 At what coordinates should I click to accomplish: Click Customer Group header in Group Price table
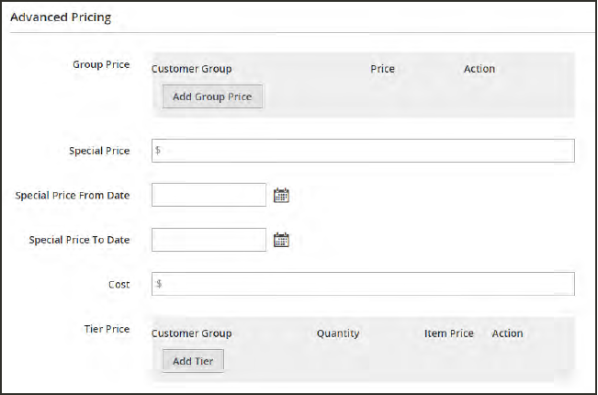coord(191,69)
